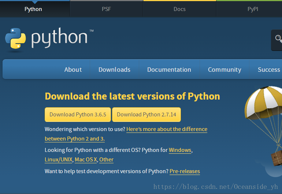The height and width of the screenshot is (194, 282).
Task: Click Download Python 3.6.5 button
Action: coord(78,115)
